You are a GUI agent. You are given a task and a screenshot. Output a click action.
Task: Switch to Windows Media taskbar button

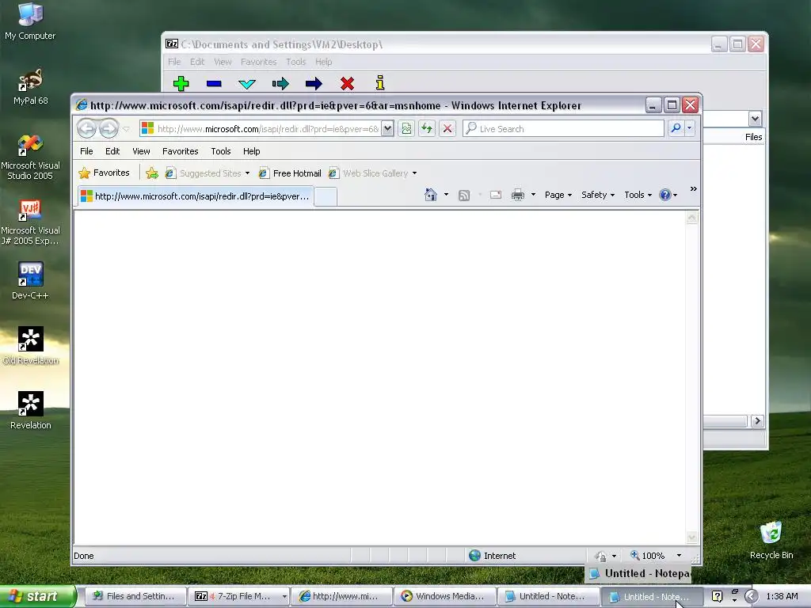(444, 596)
